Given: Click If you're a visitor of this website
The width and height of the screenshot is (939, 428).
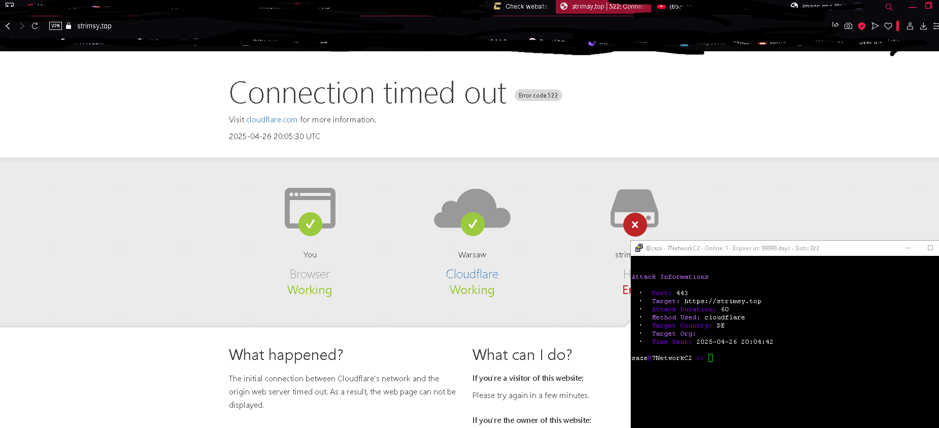Looking at the screenshot, I should 528,378.
